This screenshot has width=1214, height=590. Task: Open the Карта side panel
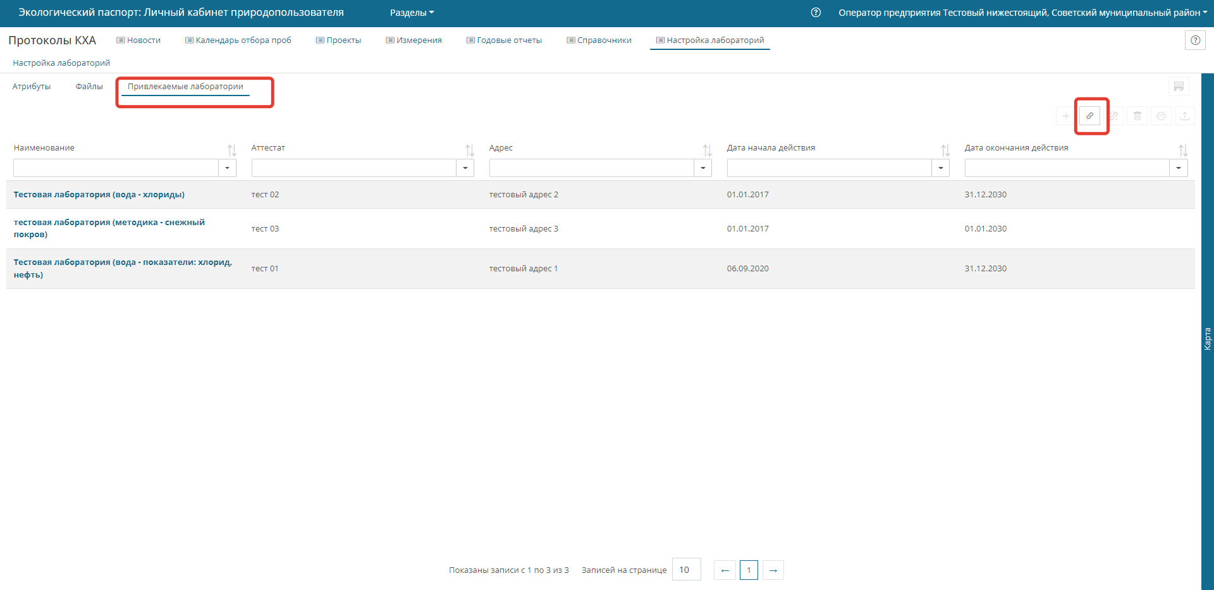click(1207, 339)
